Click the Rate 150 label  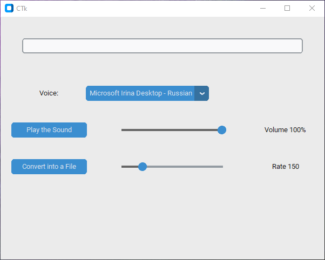click(286, 167)
